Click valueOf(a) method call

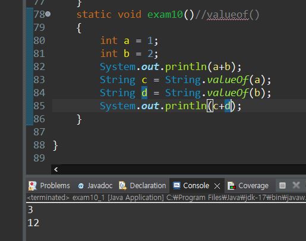[x=236, y=80]
